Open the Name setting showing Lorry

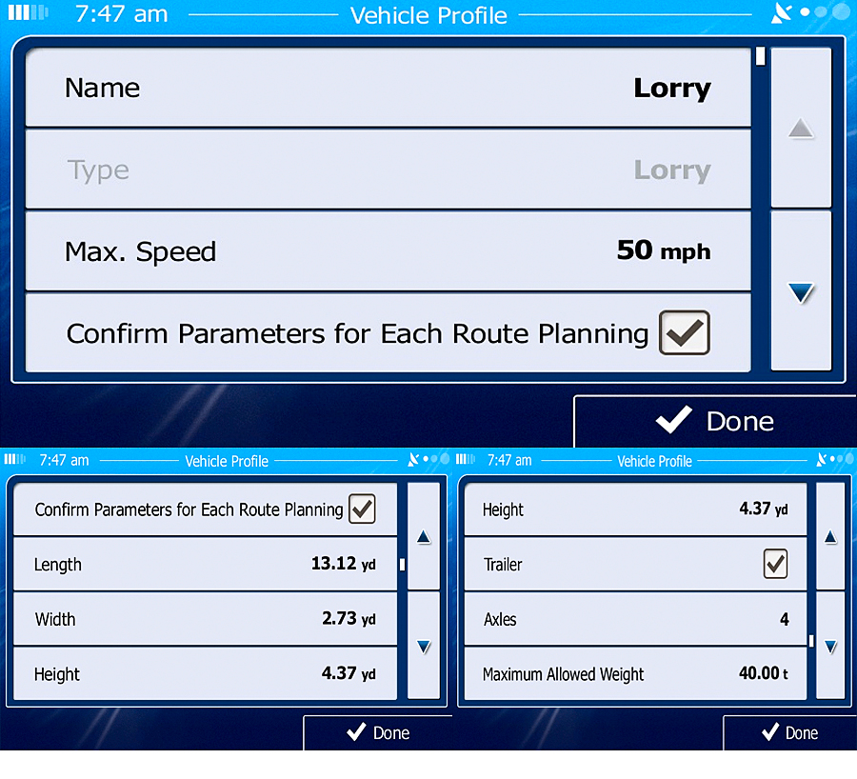tap(388, 89)
